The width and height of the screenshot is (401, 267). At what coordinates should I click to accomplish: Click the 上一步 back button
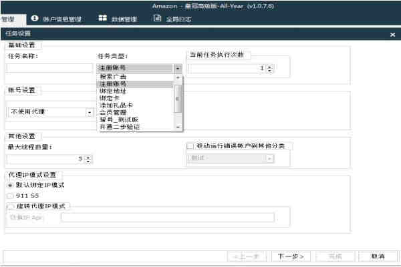(247, 256)
